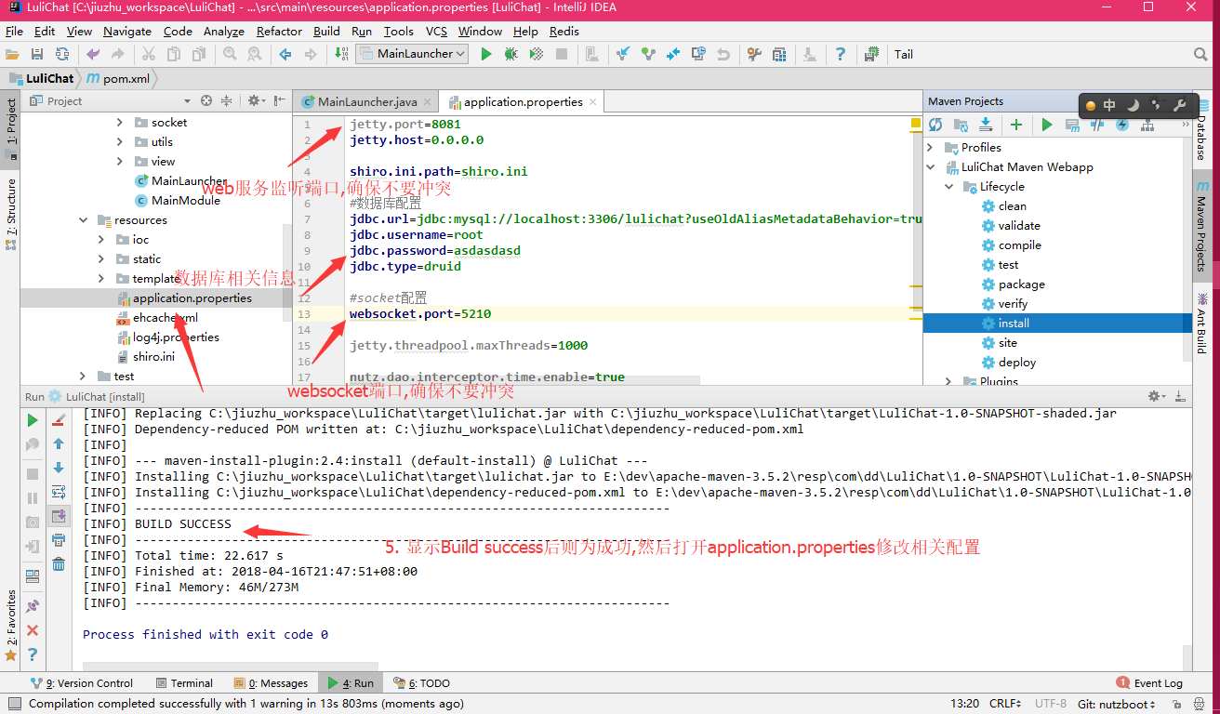Click the Tail toolbar button
Screen dimensions: 1220x714
pyautogui.click(x=904, y=54)
